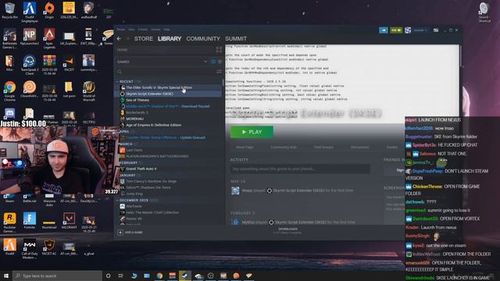Click the green PLAY button
The image size is (500, 281).
click(252, 132)
